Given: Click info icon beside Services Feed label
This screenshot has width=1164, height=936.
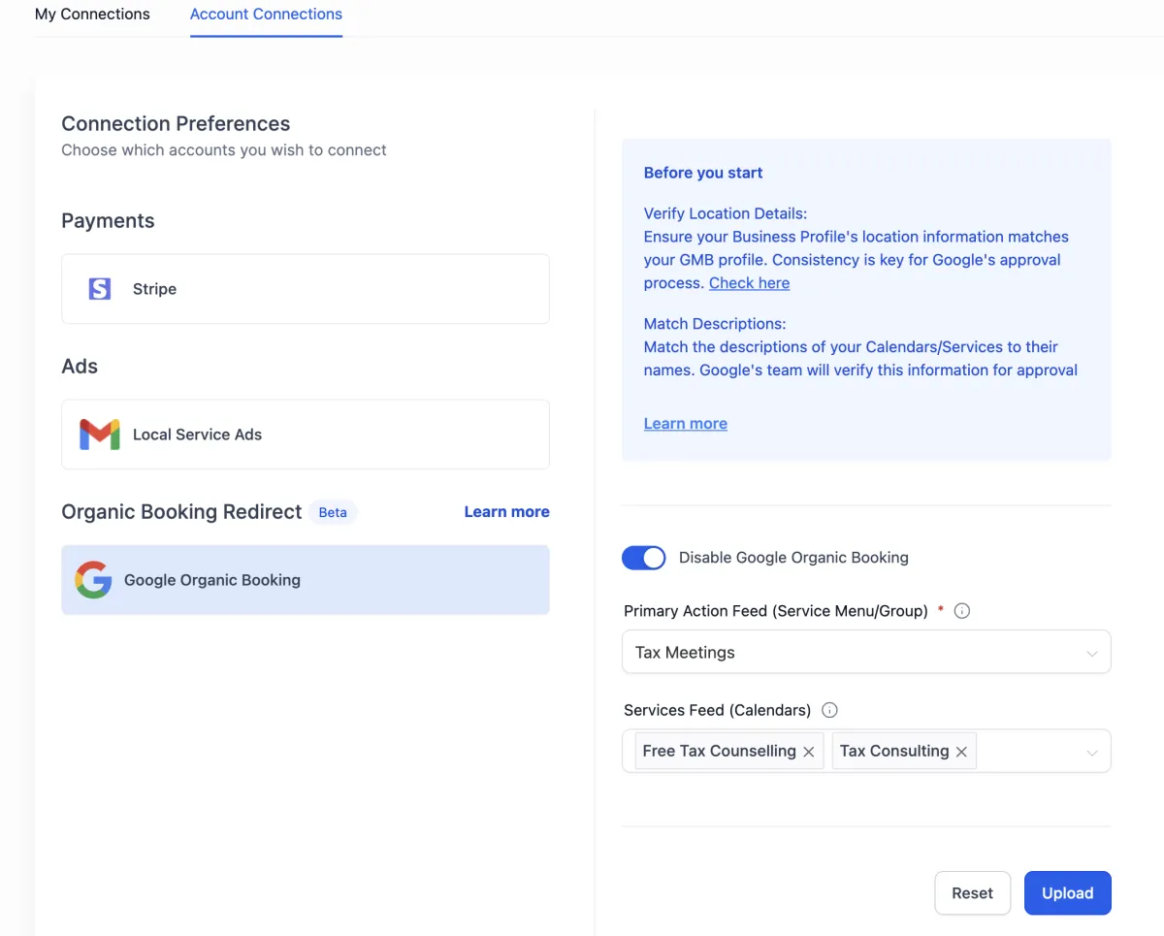Looking at the screenshot, I should click(829, 710).
